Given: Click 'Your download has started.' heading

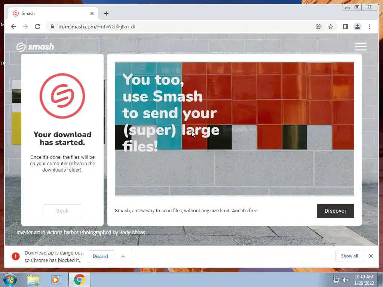Looking at the screenshot, I should [62, 138].
